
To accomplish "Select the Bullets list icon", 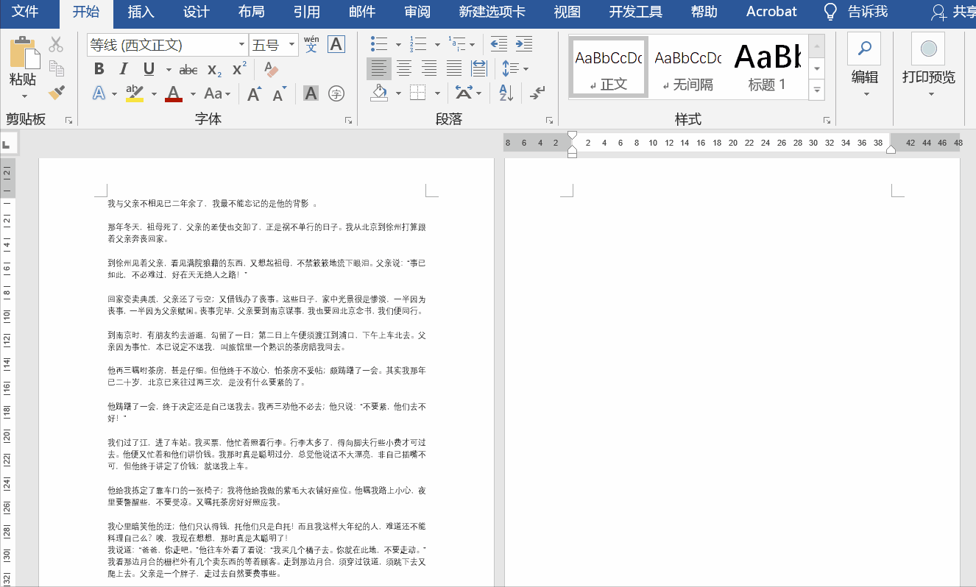I will (x=378, y=44).
